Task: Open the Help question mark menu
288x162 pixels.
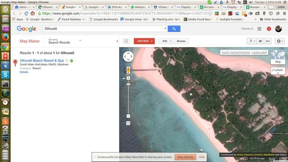Action: [x=252, y=41]
